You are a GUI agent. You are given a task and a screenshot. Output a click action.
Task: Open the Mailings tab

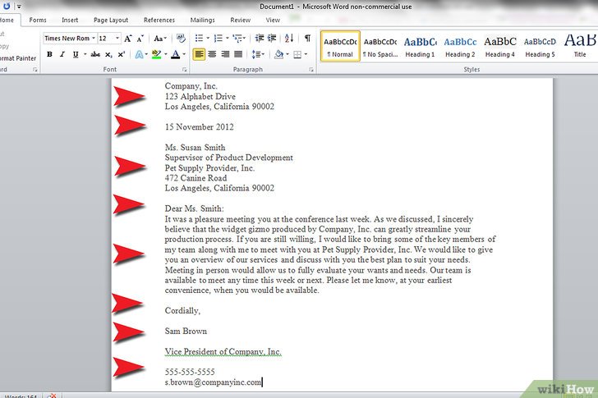click(x=203, y=21)
